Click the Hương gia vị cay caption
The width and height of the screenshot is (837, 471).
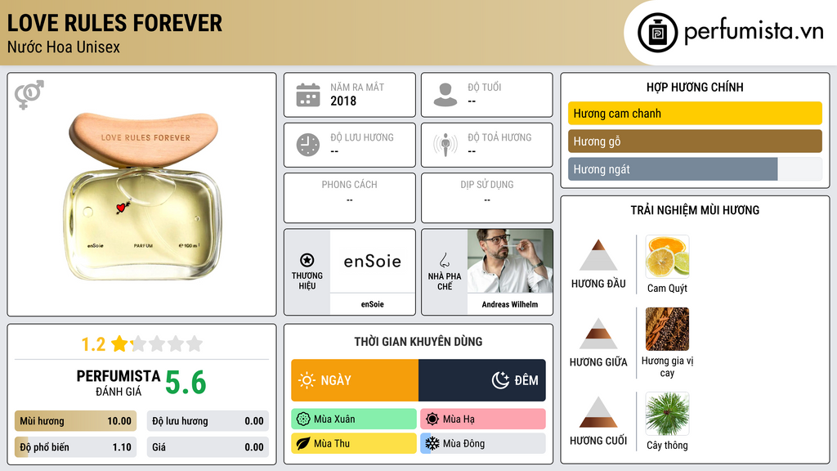pos(667,367)
